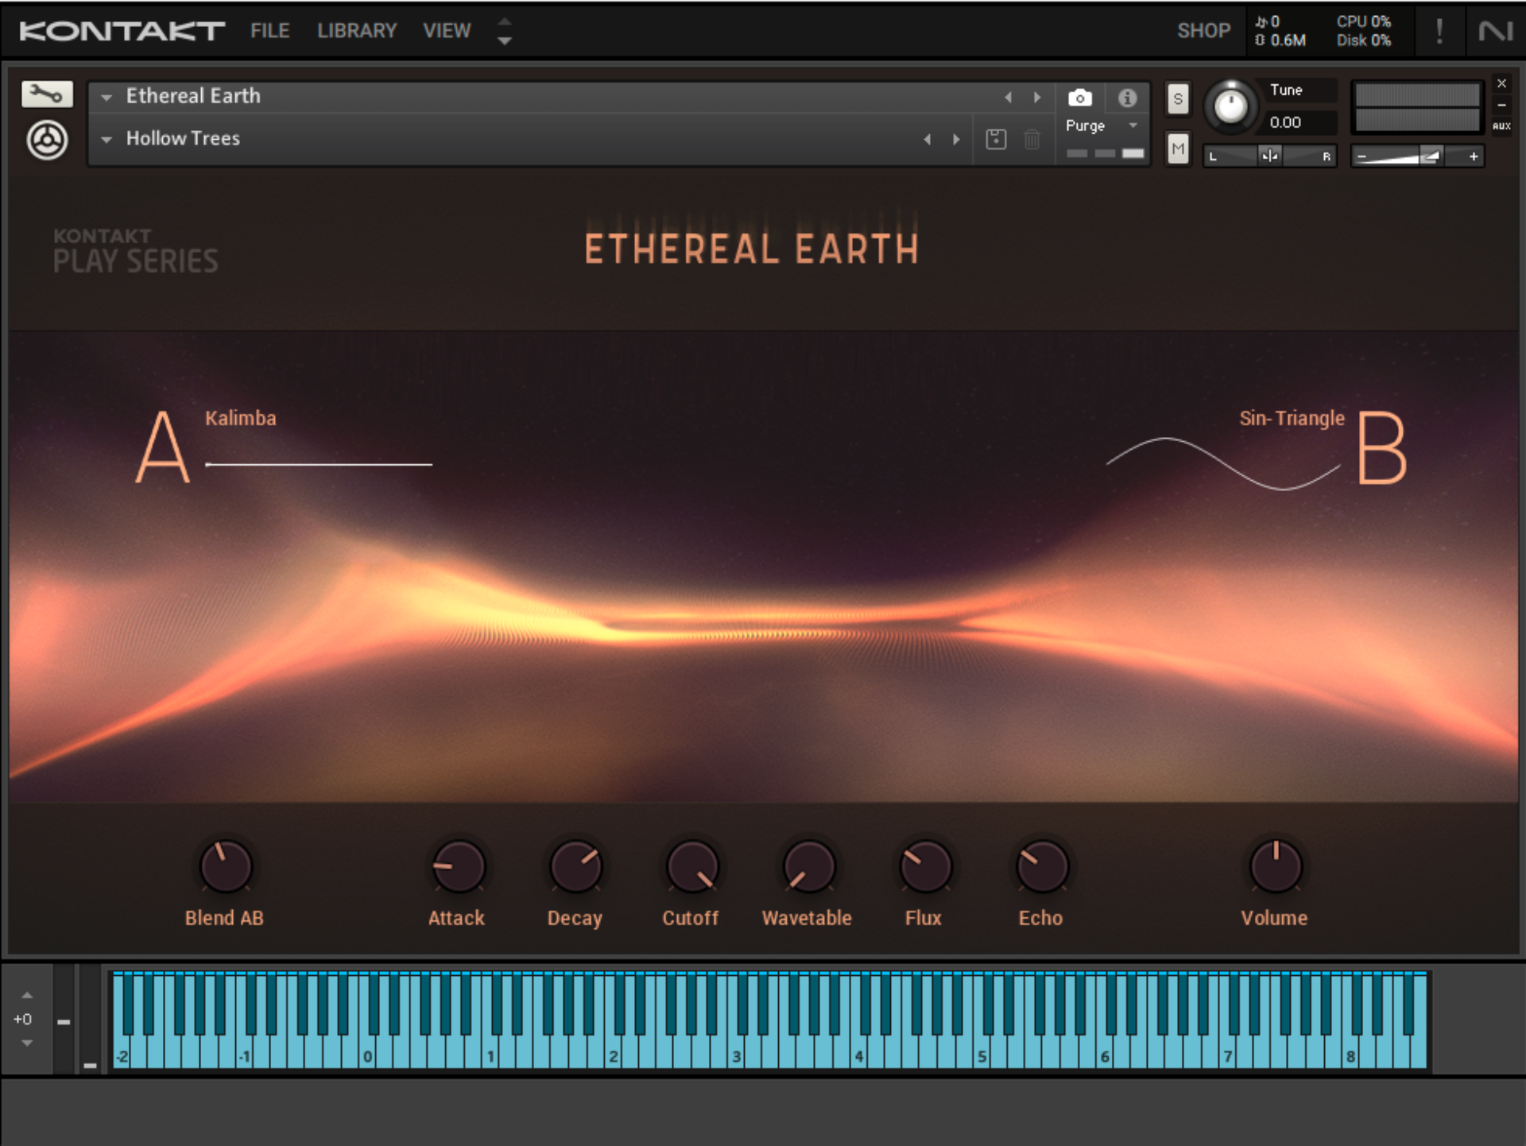
Task: Center the pan slider on Hollow Trees
Action: [x=1269, y=155]
